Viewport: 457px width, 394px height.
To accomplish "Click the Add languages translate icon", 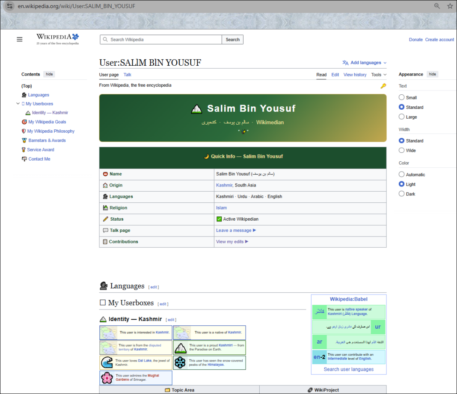I will tap(345, 62).
